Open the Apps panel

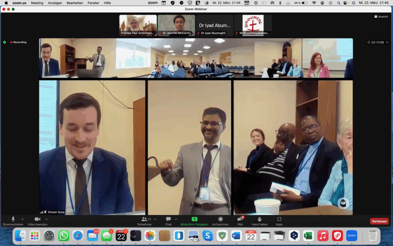pos(279,221)
